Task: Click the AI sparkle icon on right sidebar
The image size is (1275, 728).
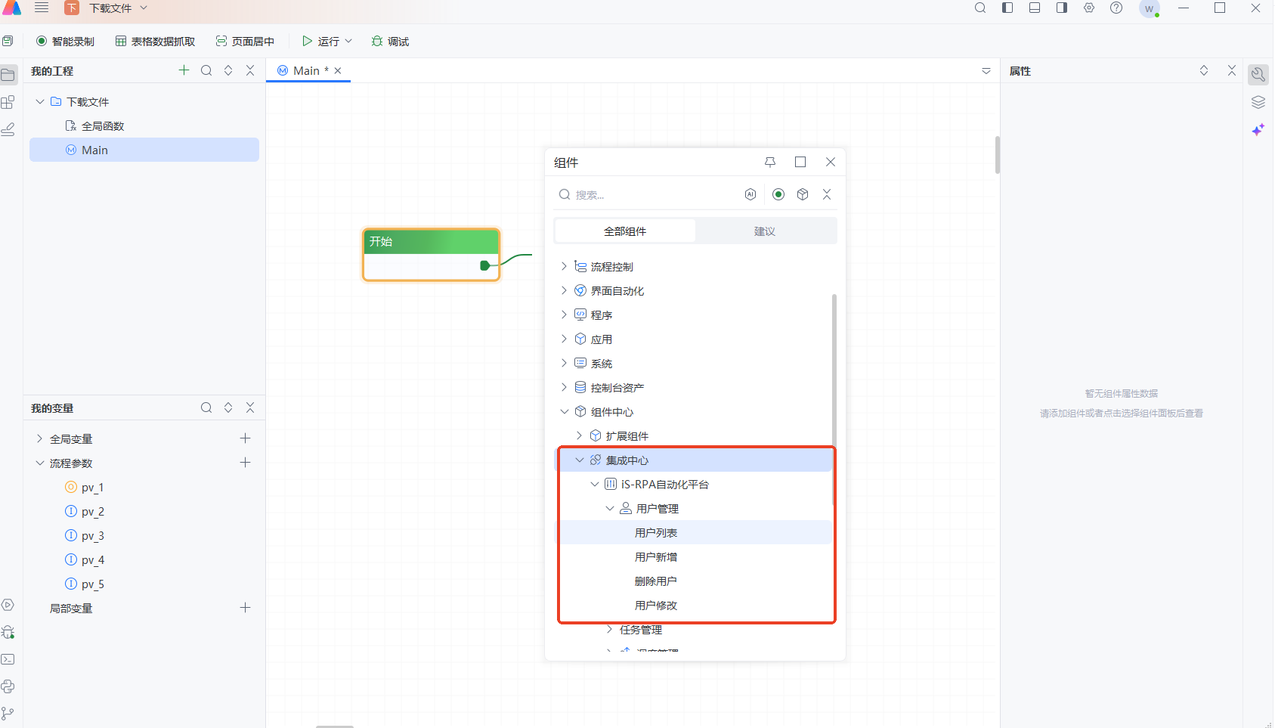Action: [1258, 130]
